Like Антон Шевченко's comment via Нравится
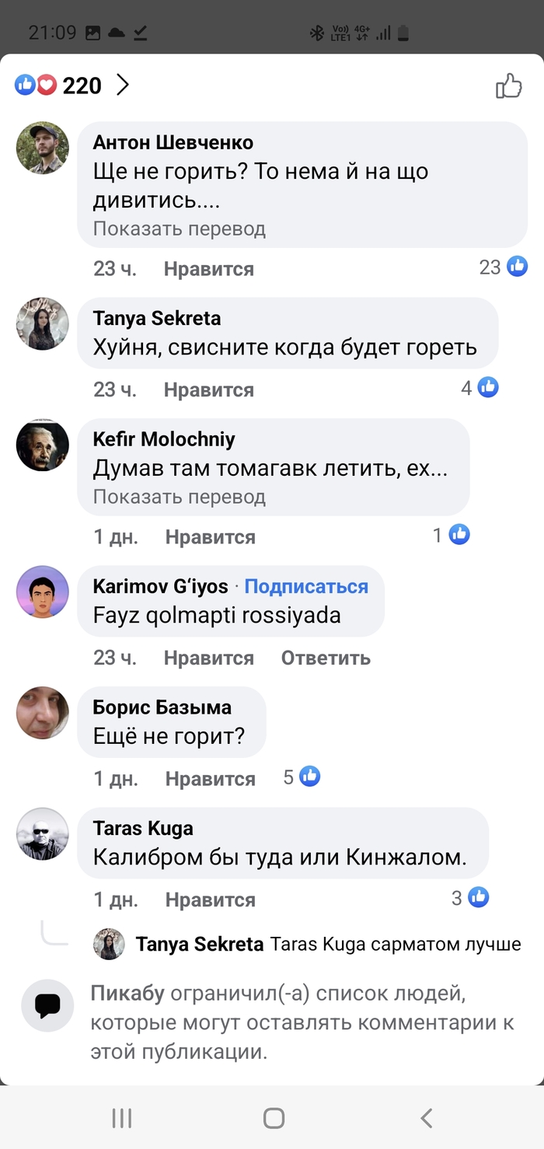Image resolution: width=544 pixels, height=1149 pixels. (208, 269)
